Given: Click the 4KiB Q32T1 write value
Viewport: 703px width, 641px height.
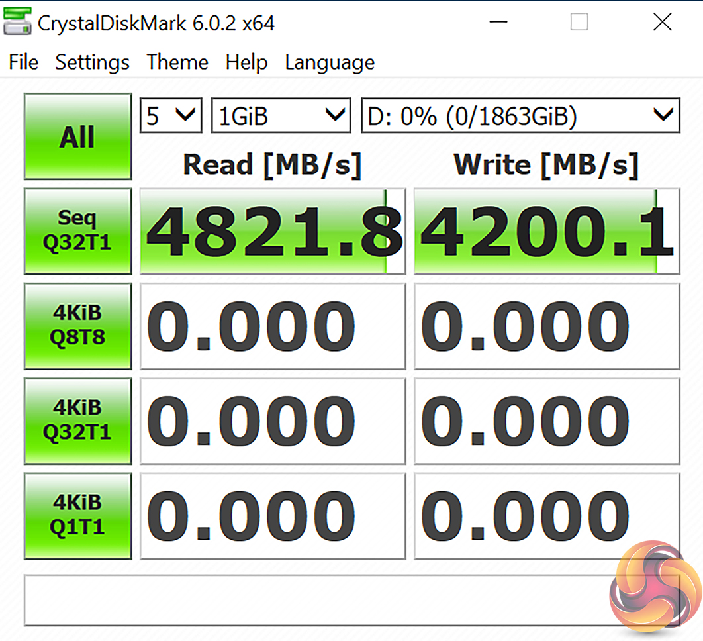Looking at the screenshot, I should click(x=547, y=420).
